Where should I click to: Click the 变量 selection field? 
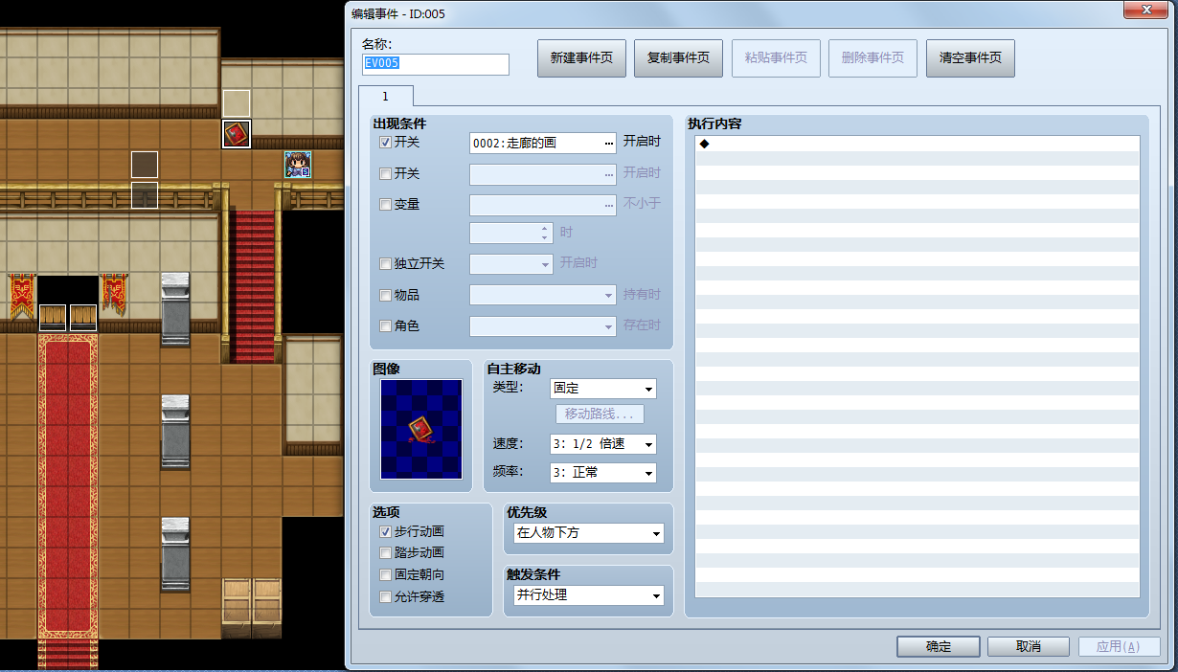(543, 205)
